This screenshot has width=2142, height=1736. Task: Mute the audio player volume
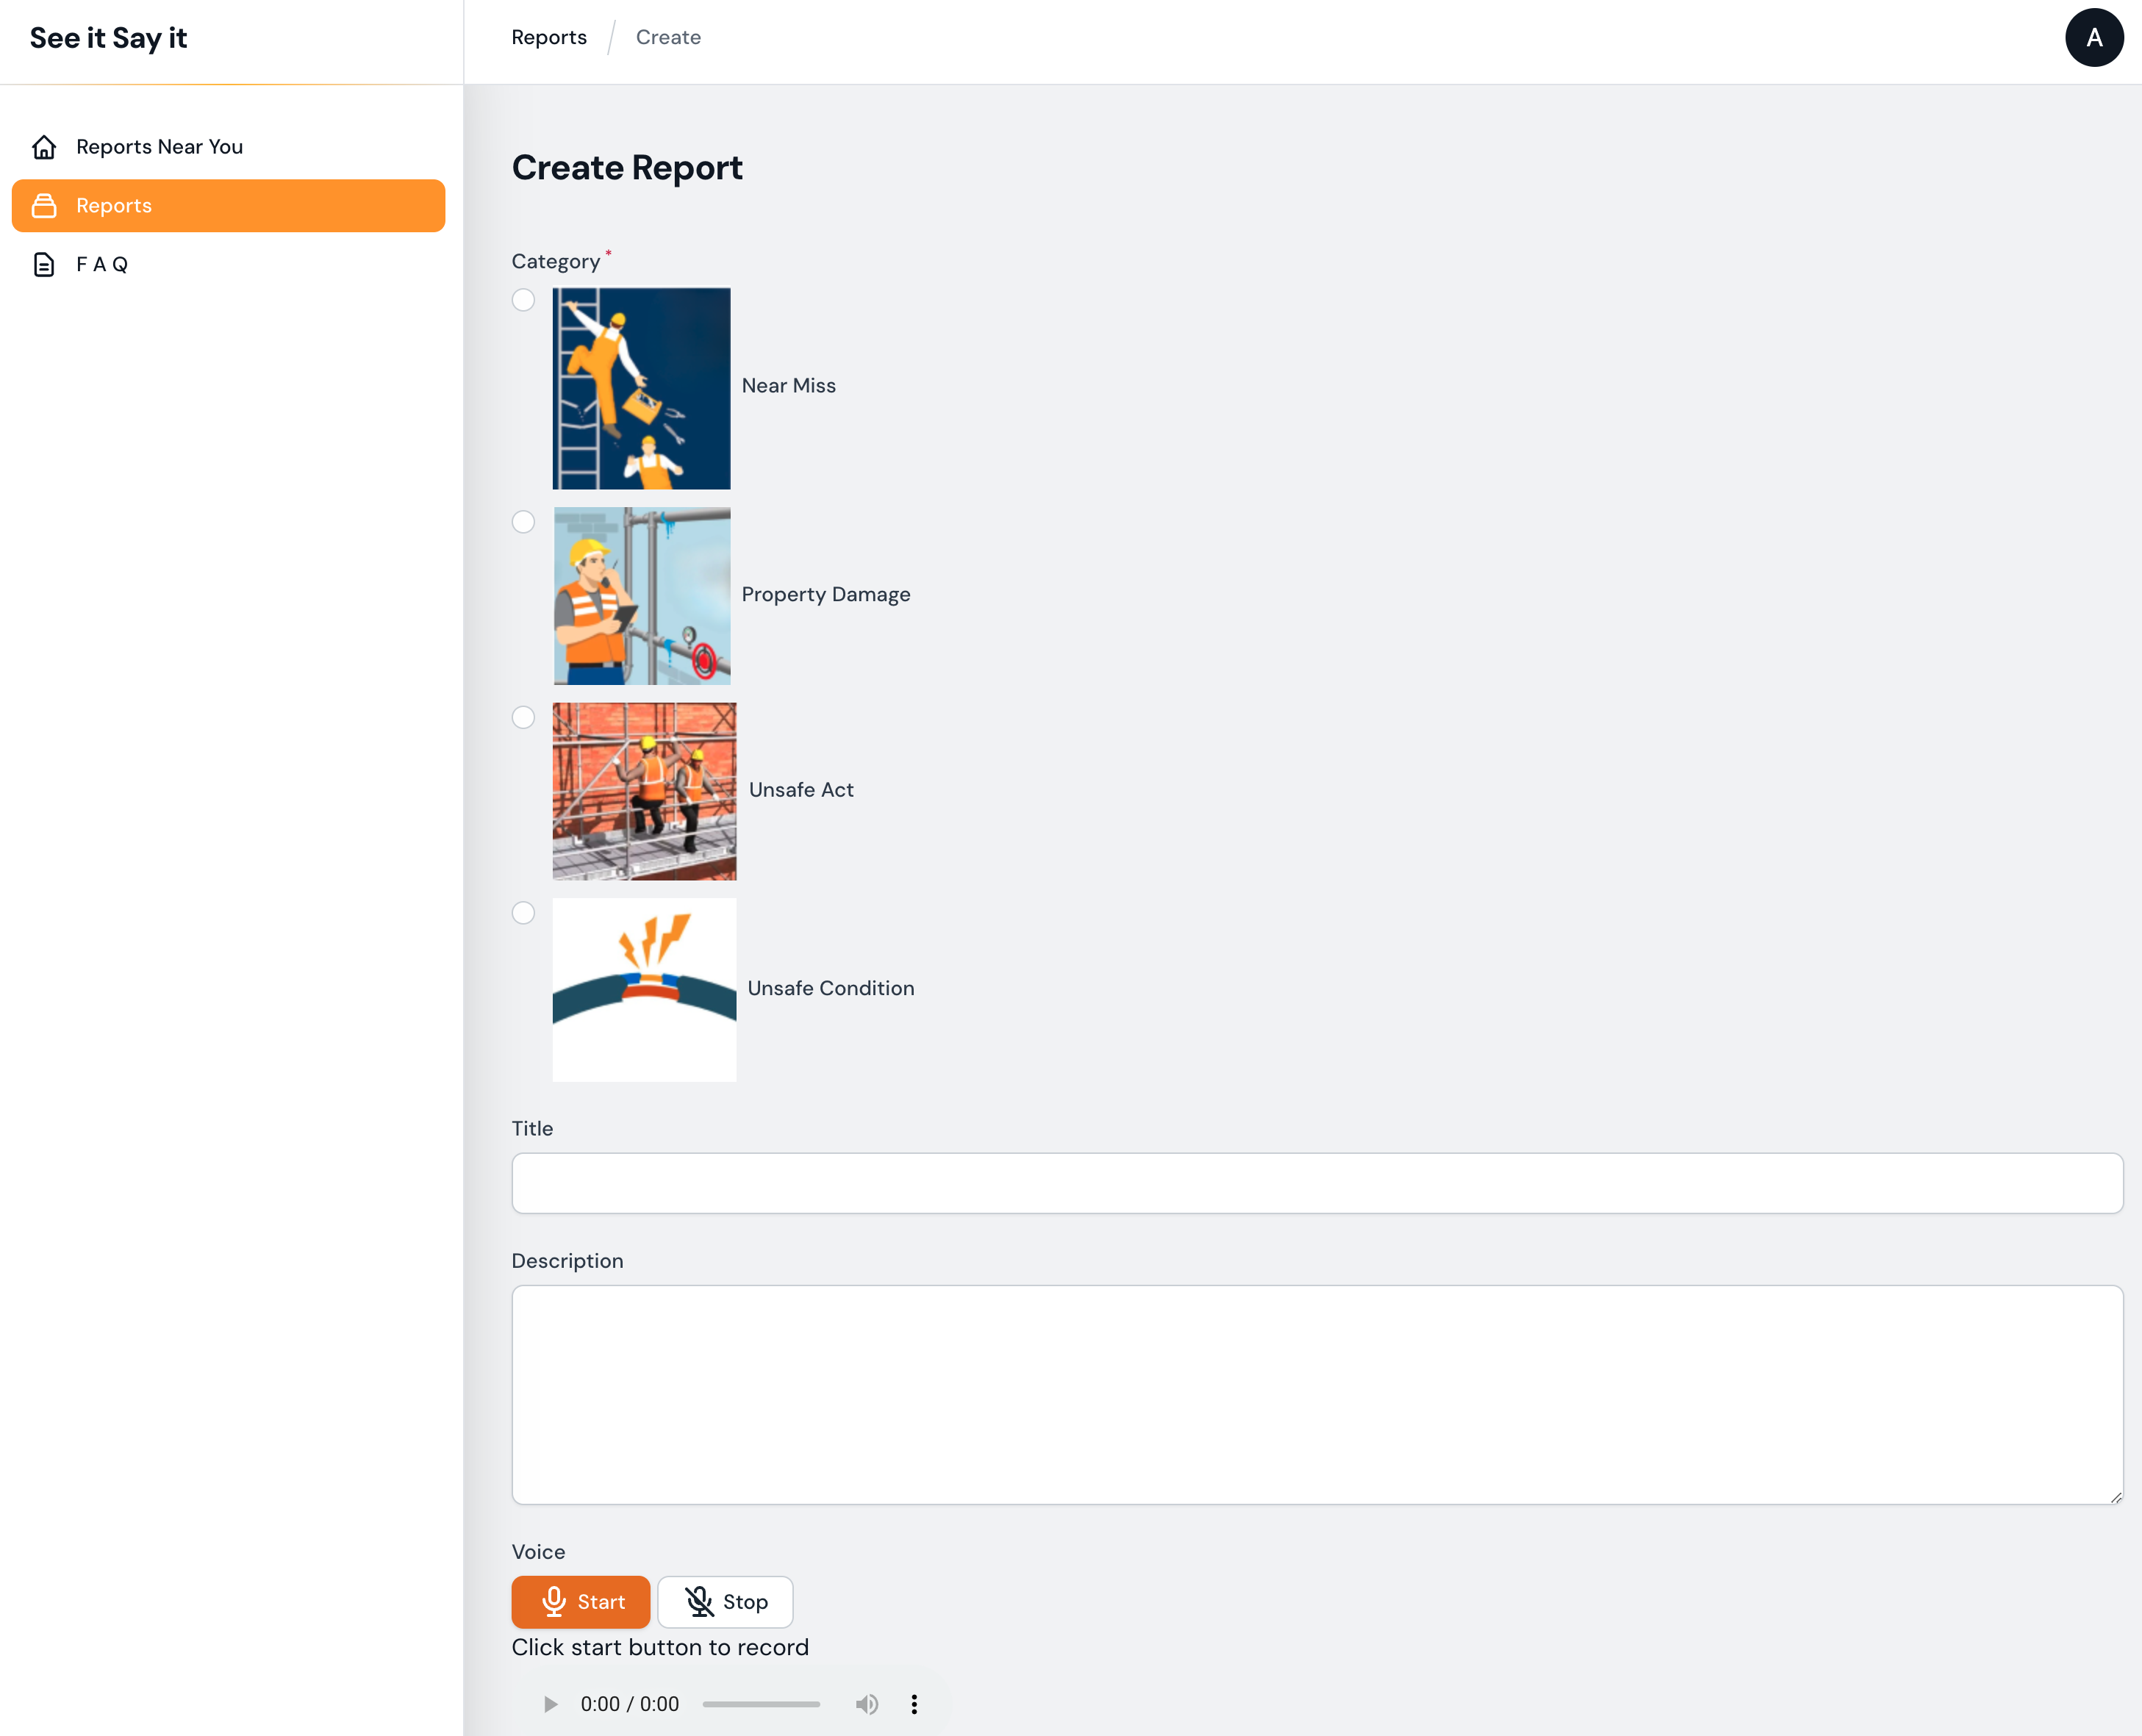[866, 1703]
